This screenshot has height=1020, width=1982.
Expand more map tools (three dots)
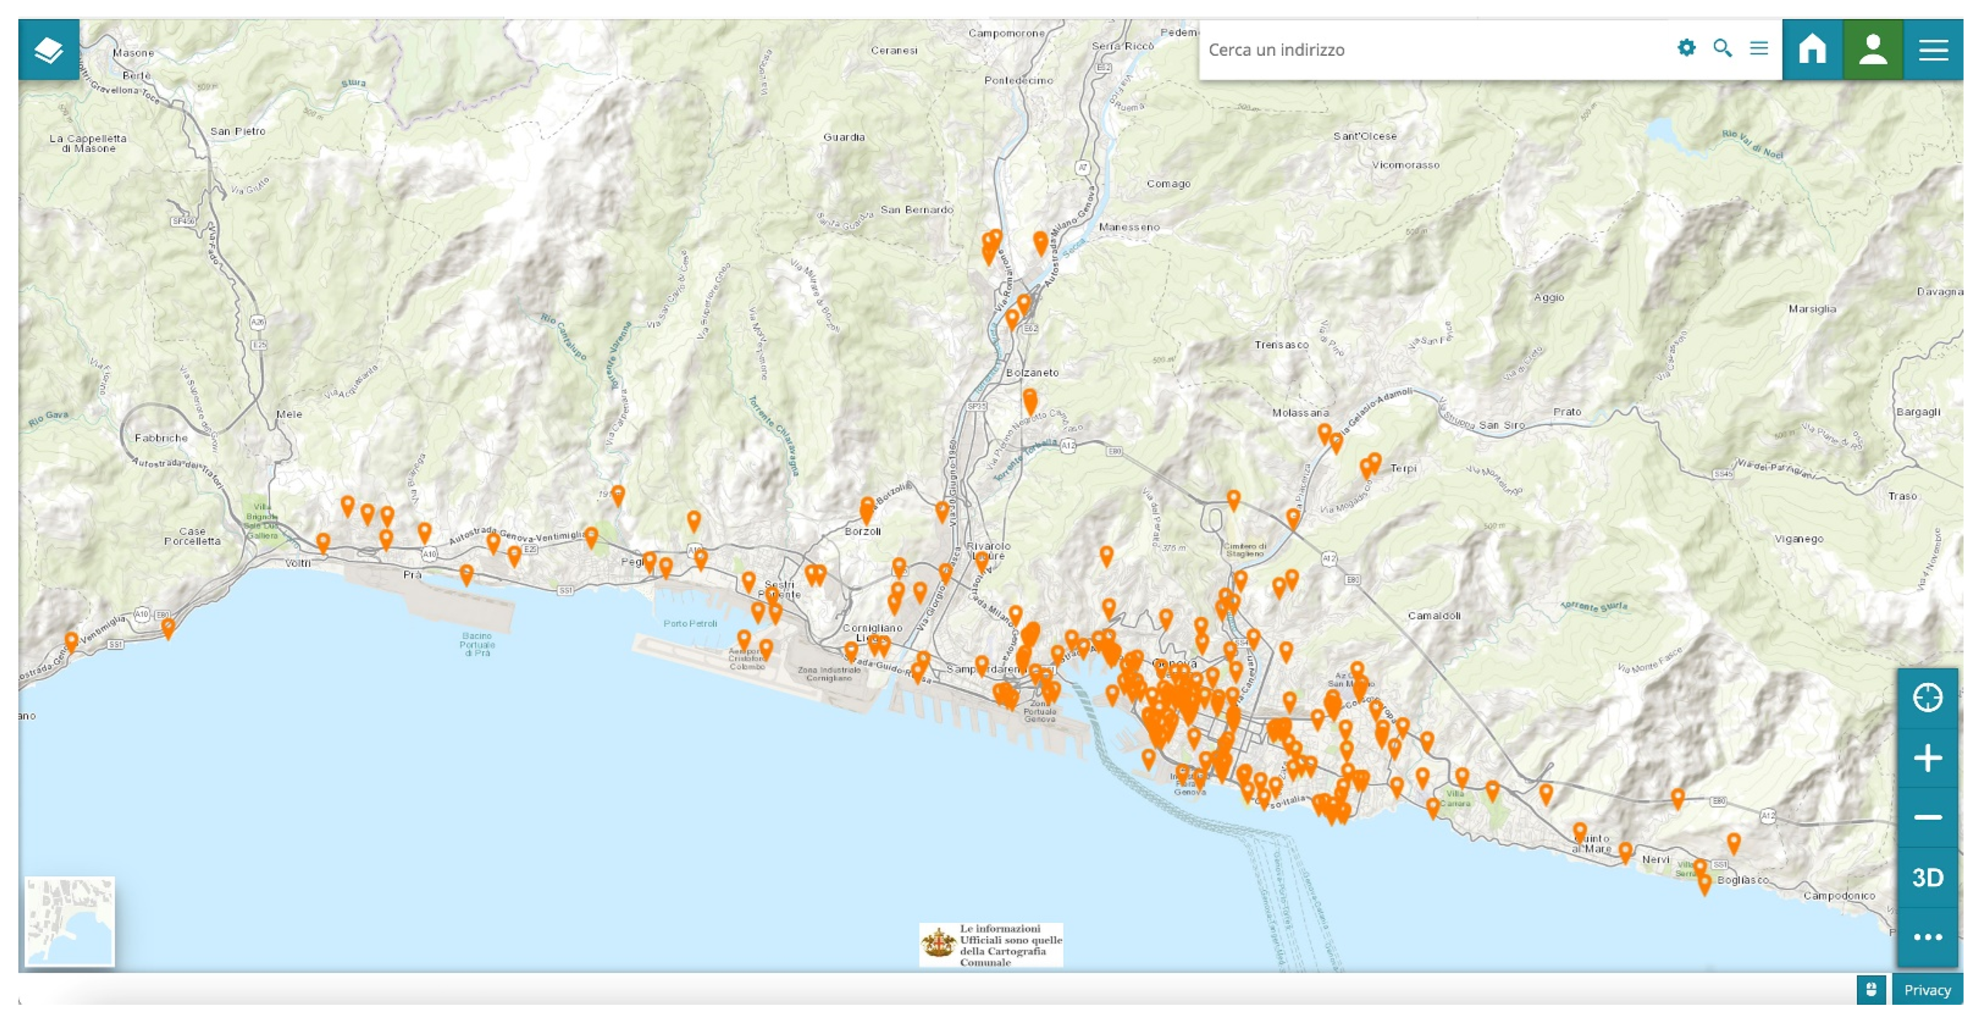pos(1926,937)
